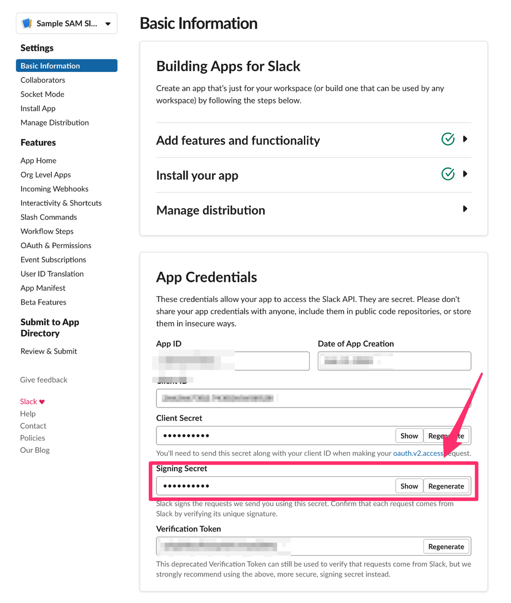Screen dimensions: 511x603
Task: Click the heart icon next to Slack
Action: [x=41, y=401]
